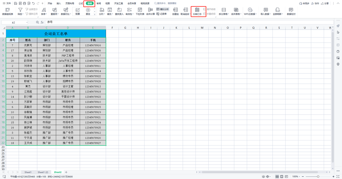The image size is (342, 179).
Task: Insert a 下拉列表 dropdown list
Action: pyautogui.click(x=140, y=12)
